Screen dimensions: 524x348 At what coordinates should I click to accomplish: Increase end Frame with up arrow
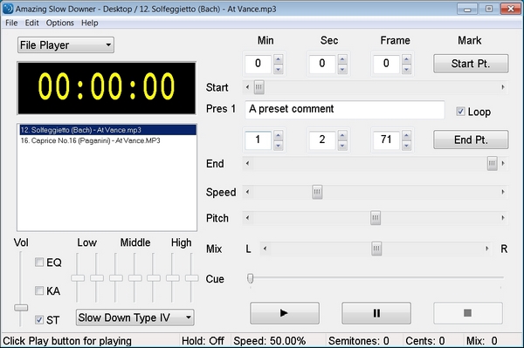tap(406, 135)
